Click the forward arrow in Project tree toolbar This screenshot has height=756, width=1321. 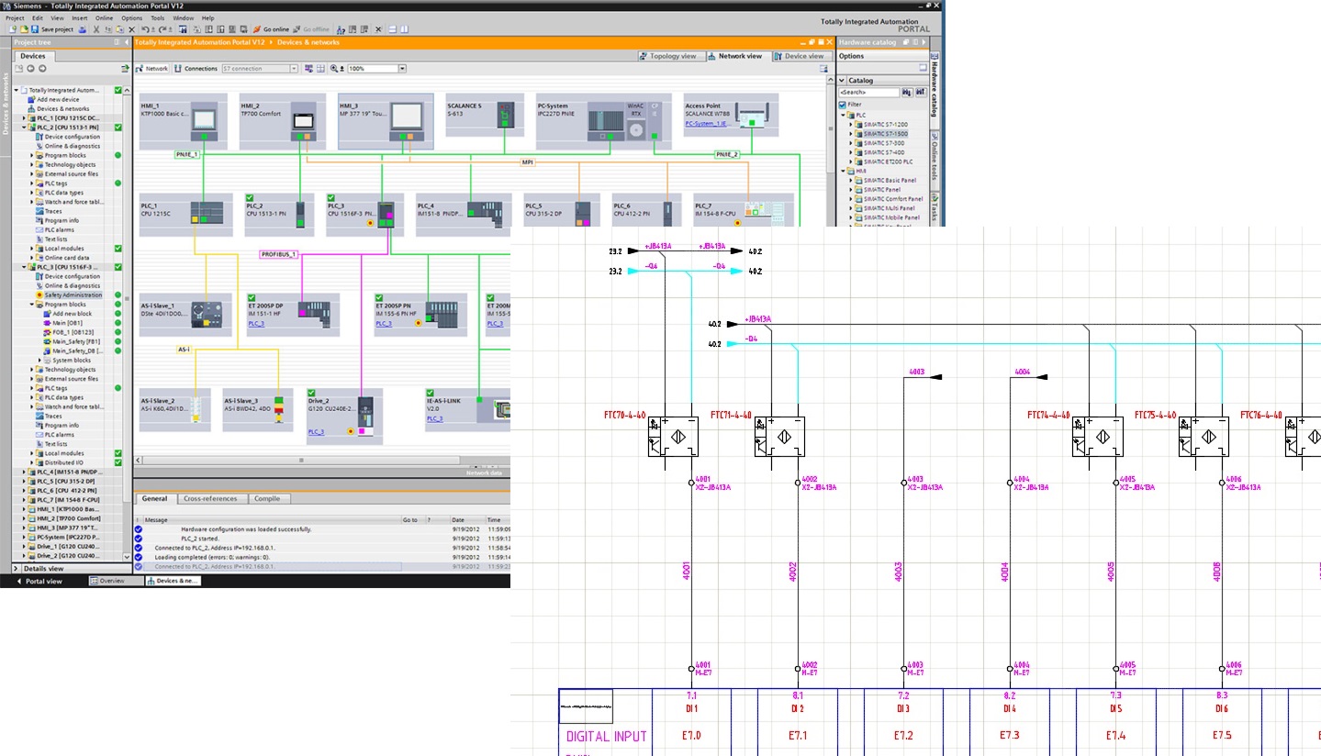tap(42, 68)
